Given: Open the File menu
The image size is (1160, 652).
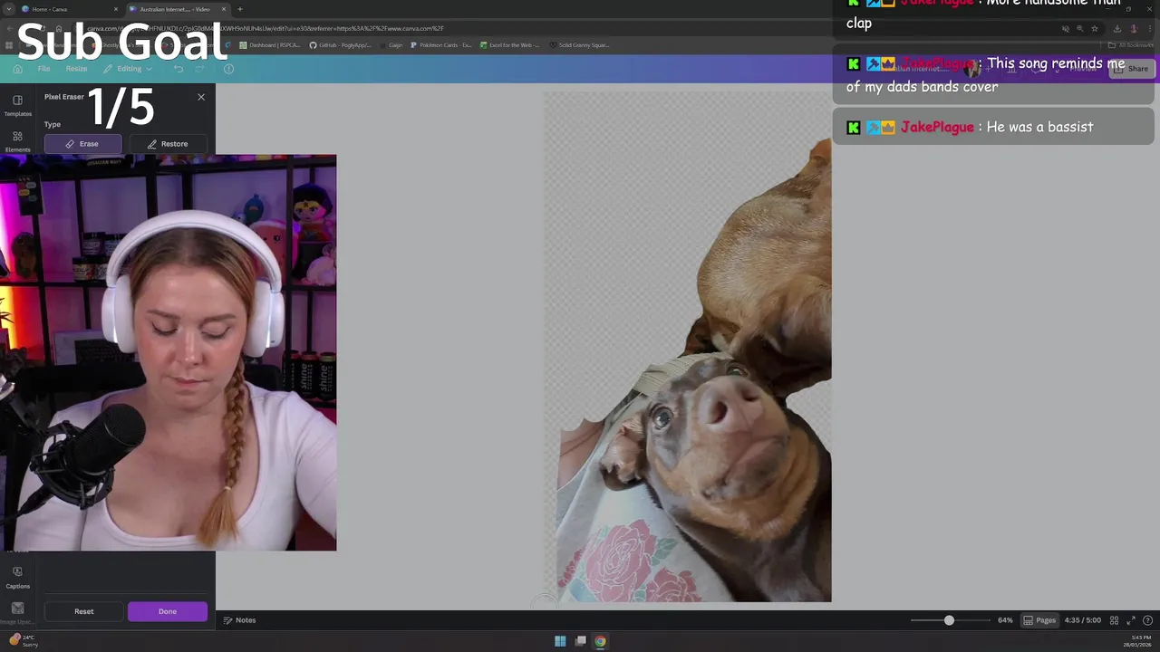Looking at the screenshot, I should pyautogui.click(x=43, y=69).
